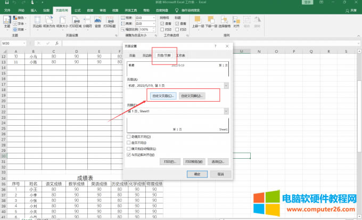Screen dimensions: 362x220
Task: Click the Background (背景) icon
Action: click(98, 21)
